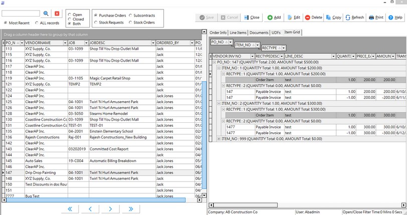Print the current order
The image size is (407, 215).
pyautogui.click(x=376, y=18)
